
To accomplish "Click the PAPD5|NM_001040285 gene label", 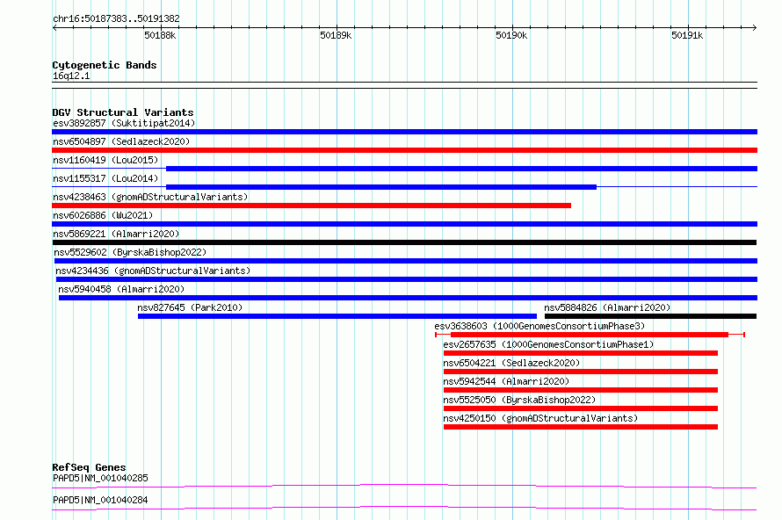I will click(x=100, y=478).
